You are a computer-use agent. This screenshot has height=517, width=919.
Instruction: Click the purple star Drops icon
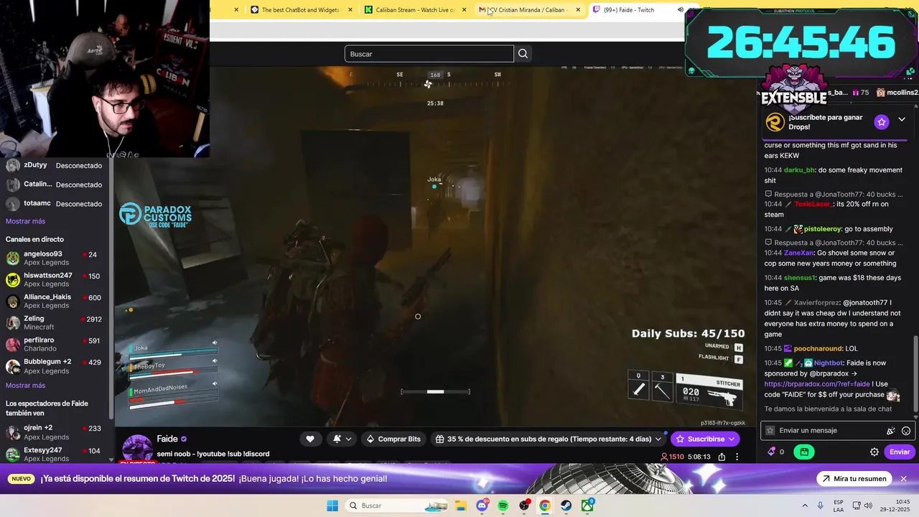(882, 122)
